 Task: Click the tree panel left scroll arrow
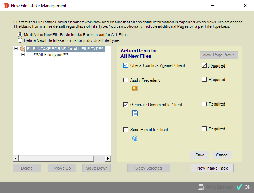point(16,158)
